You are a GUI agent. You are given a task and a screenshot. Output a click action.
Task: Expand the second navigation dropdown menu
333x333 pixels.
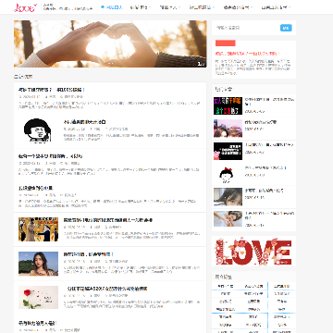[x=141, y=7]
